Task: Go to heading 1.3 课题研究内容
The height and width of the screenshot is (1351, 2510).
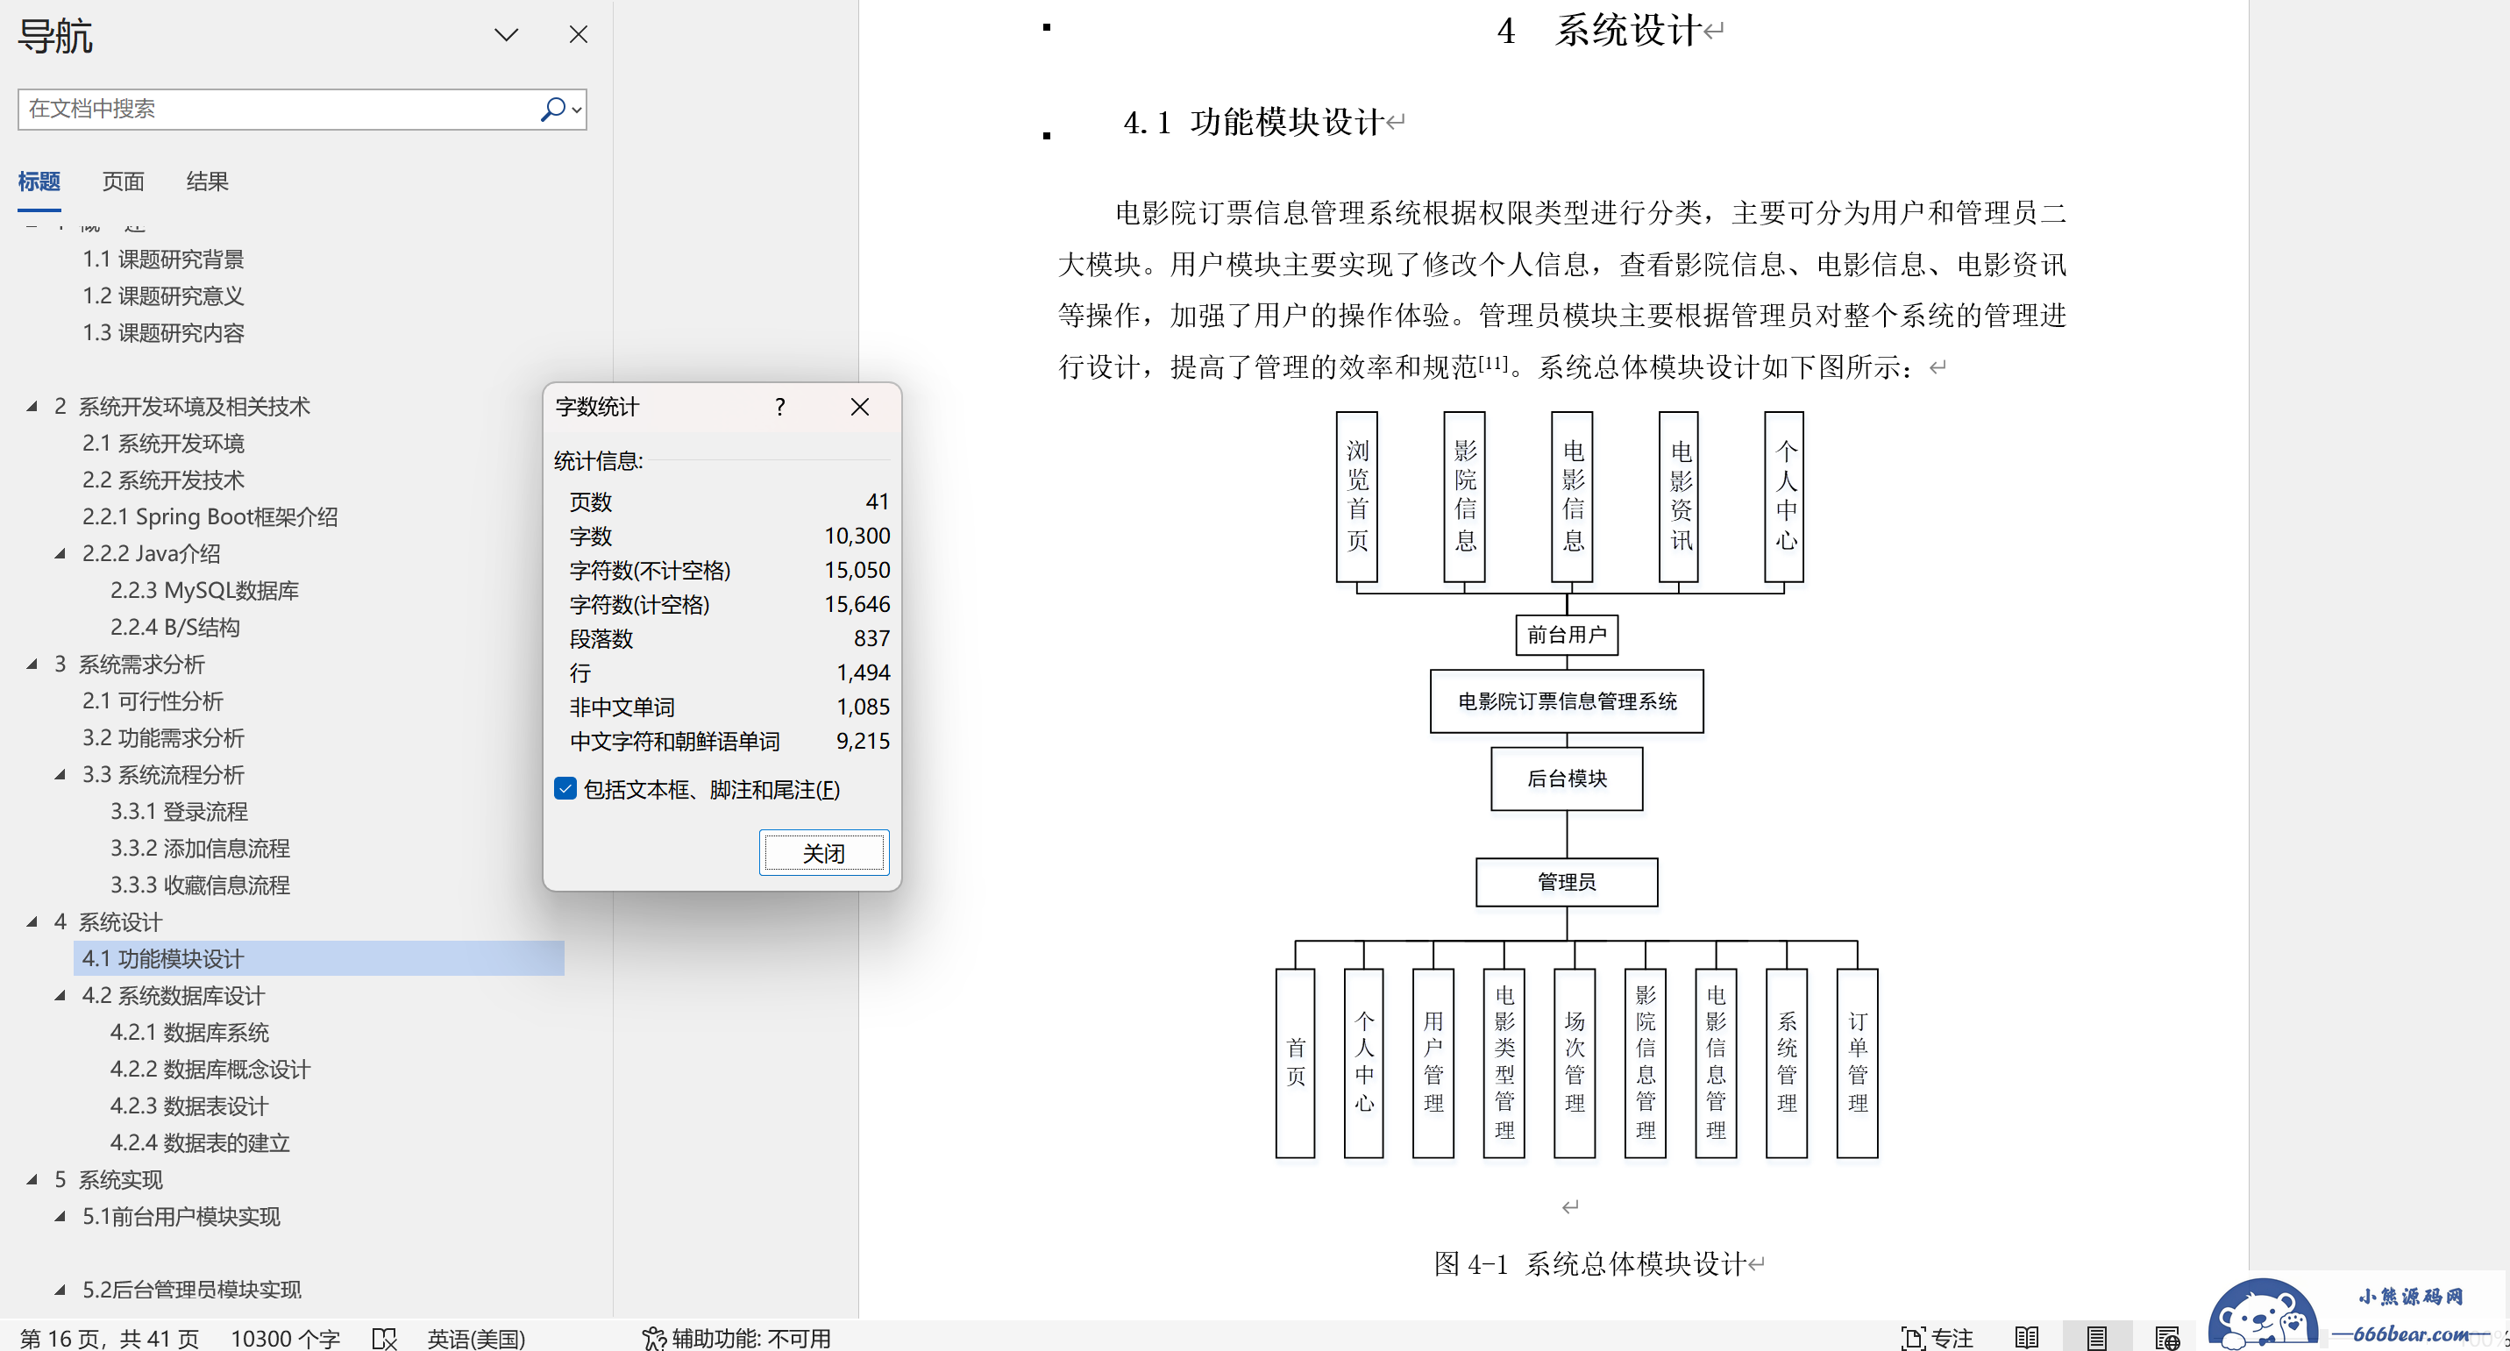Action: tap(163, 333)
